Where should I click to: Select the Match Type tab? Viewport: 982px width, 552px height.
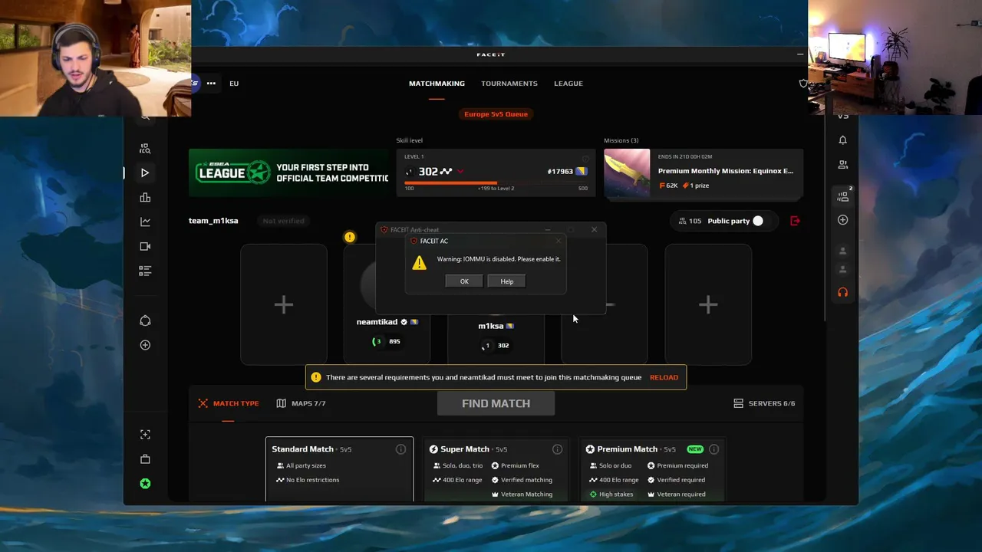(229, 403)
